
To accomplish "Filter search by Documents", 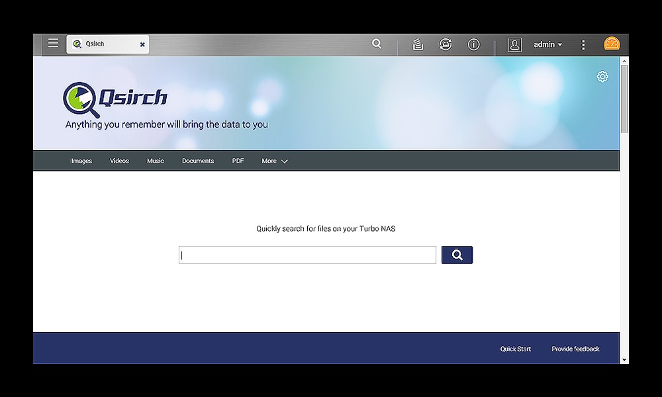I will point(197,161).
